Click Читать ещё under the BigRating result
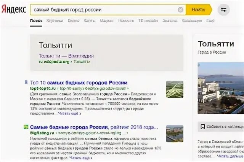This screenshot has height=162, width=244. (81, 158)
